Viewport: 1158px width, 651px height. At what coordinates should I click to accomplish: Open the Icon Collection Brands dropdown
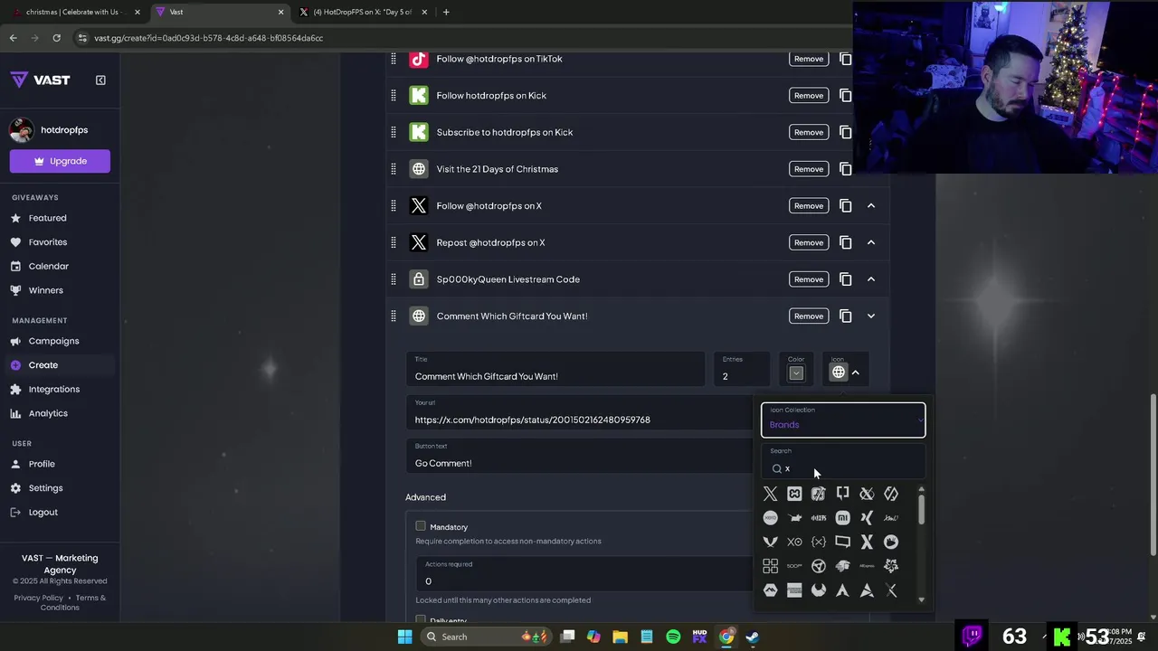(x=843, y=420)
